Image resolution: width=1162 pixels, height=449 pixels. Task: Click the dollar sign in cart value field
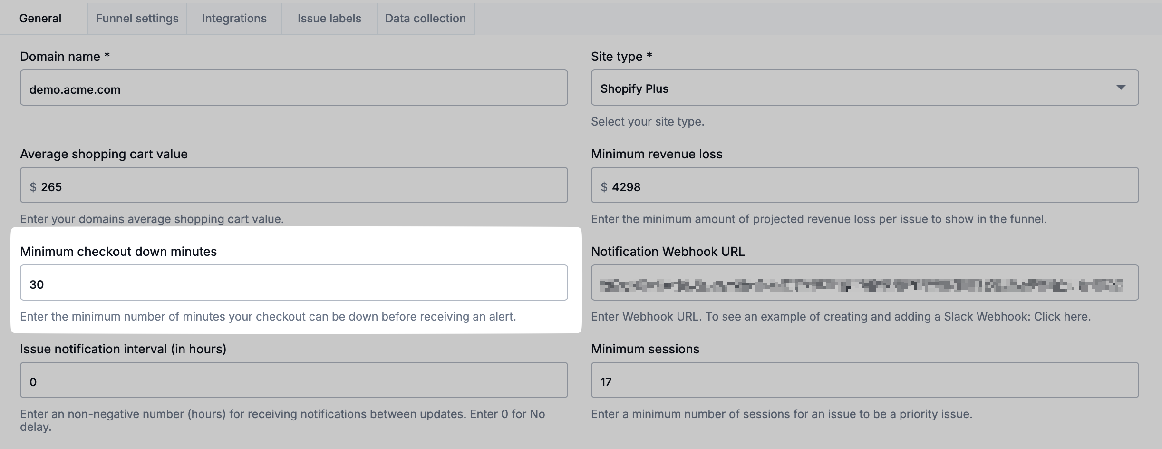pos(33,187)
